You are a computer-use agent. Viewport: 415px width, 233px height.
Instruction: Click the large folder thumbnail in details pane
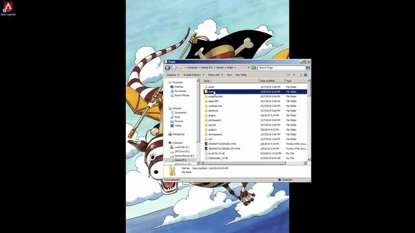click(172, 171)
